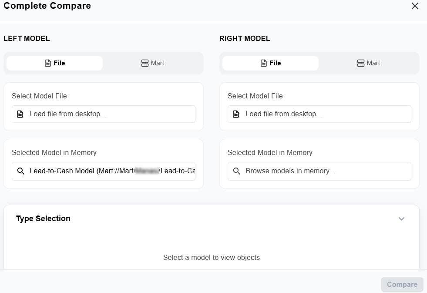Click the Compare button
Screen dimensions: 427x293
402,285
